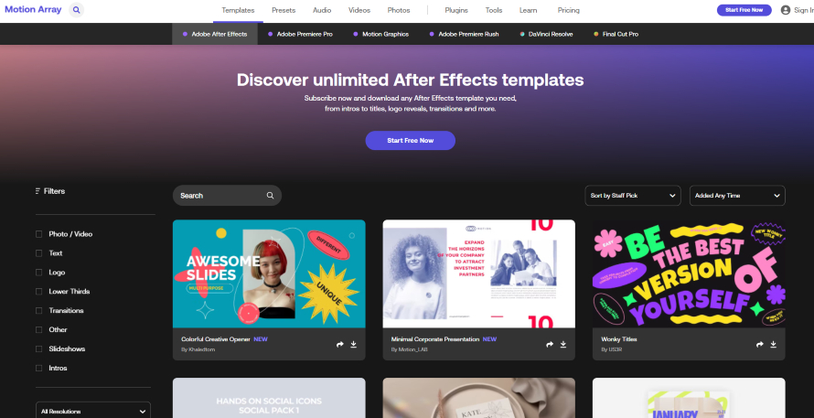Switch to Adobe Premiere Pro category
Viewport: 814px width, 418px height.
click(x=300, y=34)
